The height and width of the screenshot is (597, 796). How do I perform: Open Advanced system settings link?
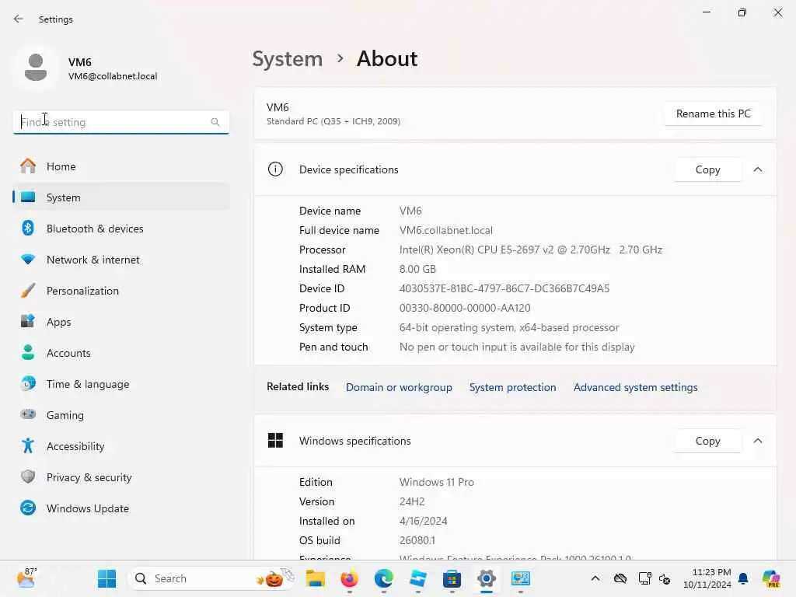(636, 387)
